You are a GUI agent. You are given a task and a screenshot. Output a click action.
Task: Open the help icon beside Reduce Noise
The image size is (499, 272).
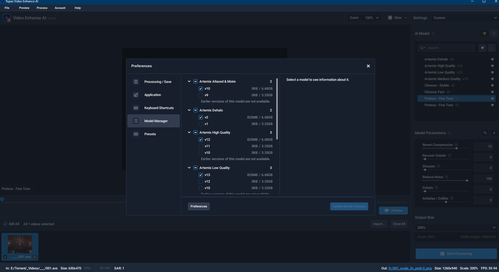coord(446,177)
